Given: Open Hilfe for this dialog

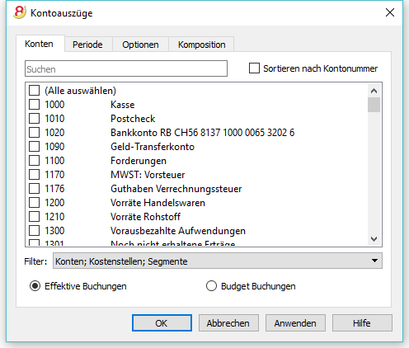Looking at the screenshot, I should point(362,323).
